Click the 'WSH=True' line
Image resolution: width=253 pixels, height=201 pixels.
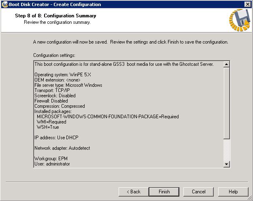48,127
